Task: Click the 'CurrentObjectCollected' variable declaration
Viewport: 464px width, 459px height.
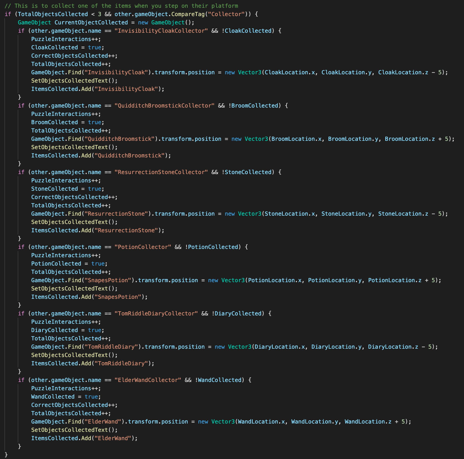Action: [91, 22]
